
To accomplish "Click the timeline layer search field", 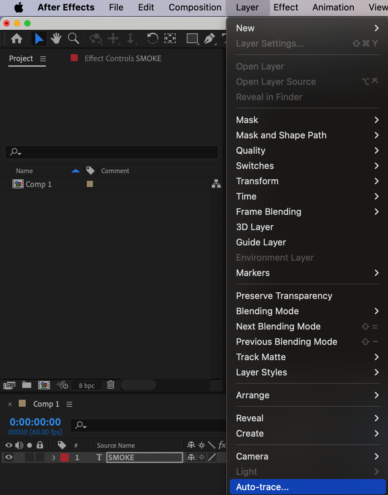I will (149, 425).
